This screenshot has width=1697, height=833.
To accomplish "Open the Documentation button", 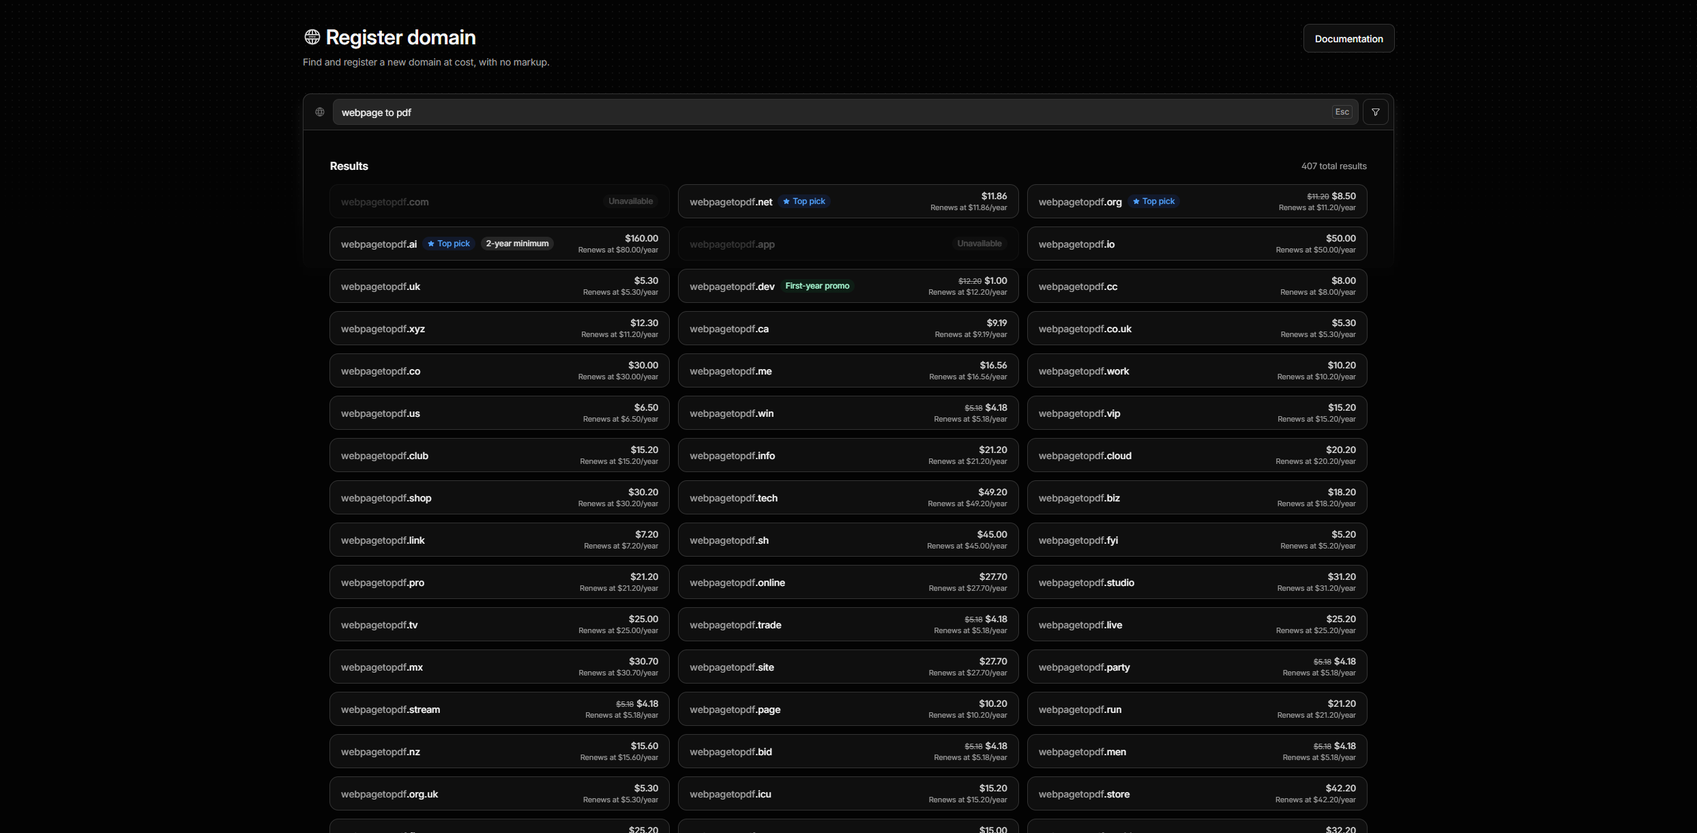I will [1348, 38].
